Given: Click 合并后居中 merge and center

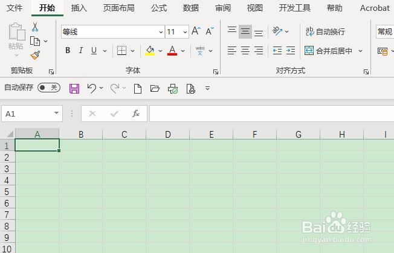Looking at the screenshot, I should [328, 51].
